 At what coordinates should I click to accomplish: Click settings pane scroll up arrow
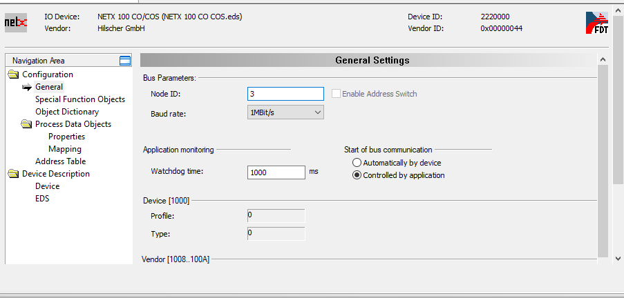coord(603,59)
